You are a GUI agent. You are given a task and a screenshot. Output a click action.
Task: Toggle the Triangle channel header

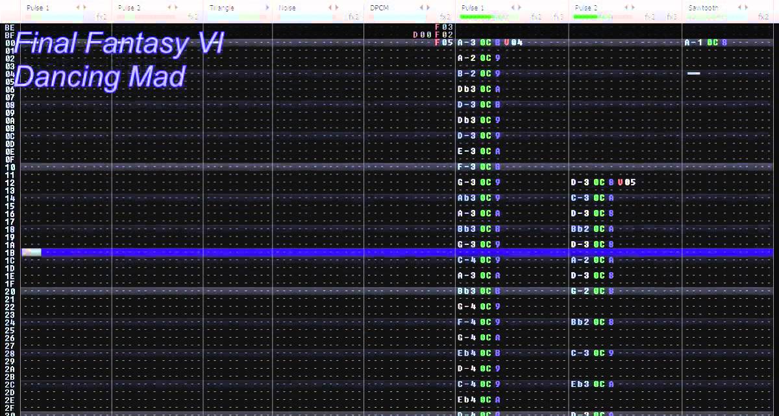tap(221, 8)
